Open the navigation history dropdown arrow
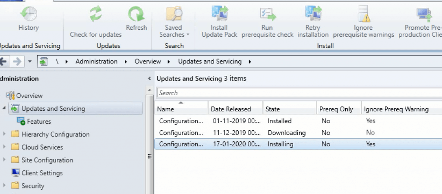 click(30, 61)
